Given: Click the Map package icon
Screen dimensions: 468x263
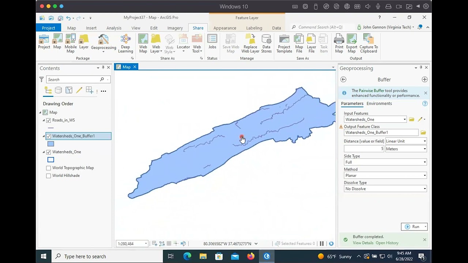Looking at the screenshot, I should pos(57,42).
